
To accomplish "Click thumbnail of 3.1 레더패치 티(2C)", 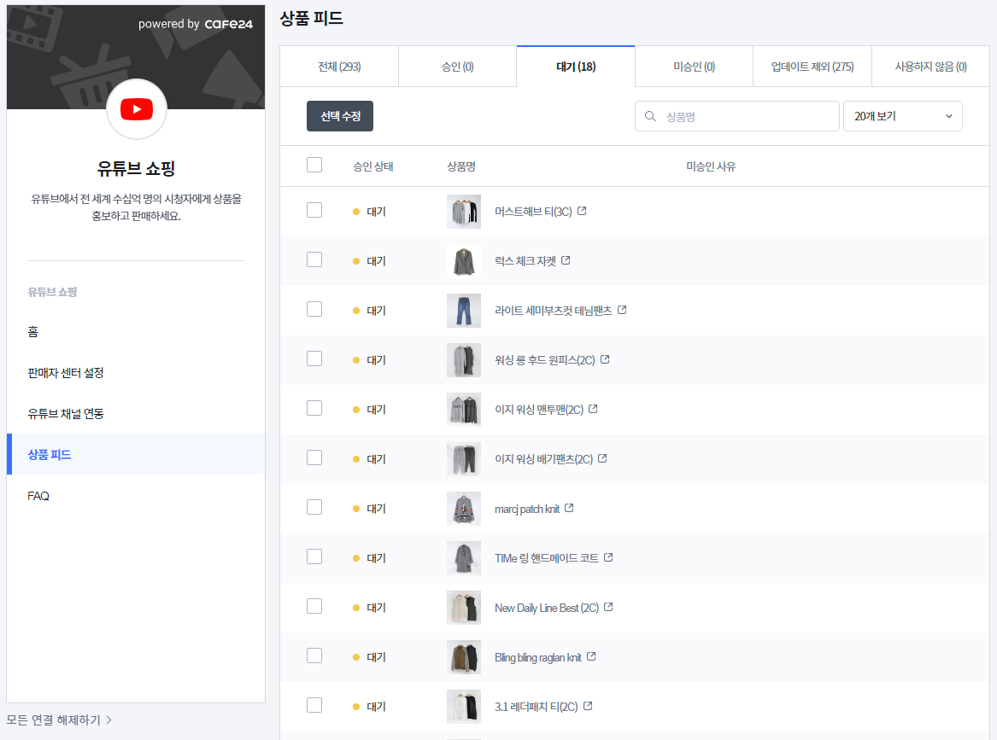I will point(464,707).
